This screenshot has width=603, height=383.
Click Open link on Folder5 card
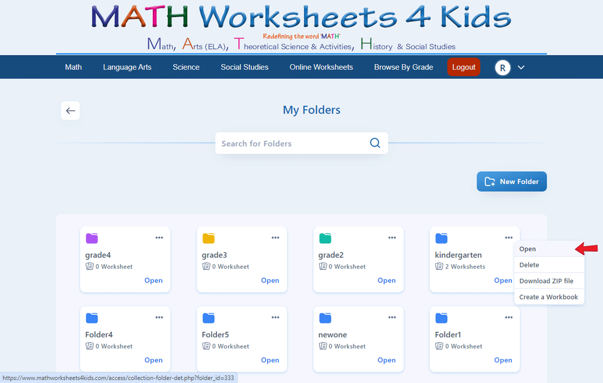coord(270,360)
